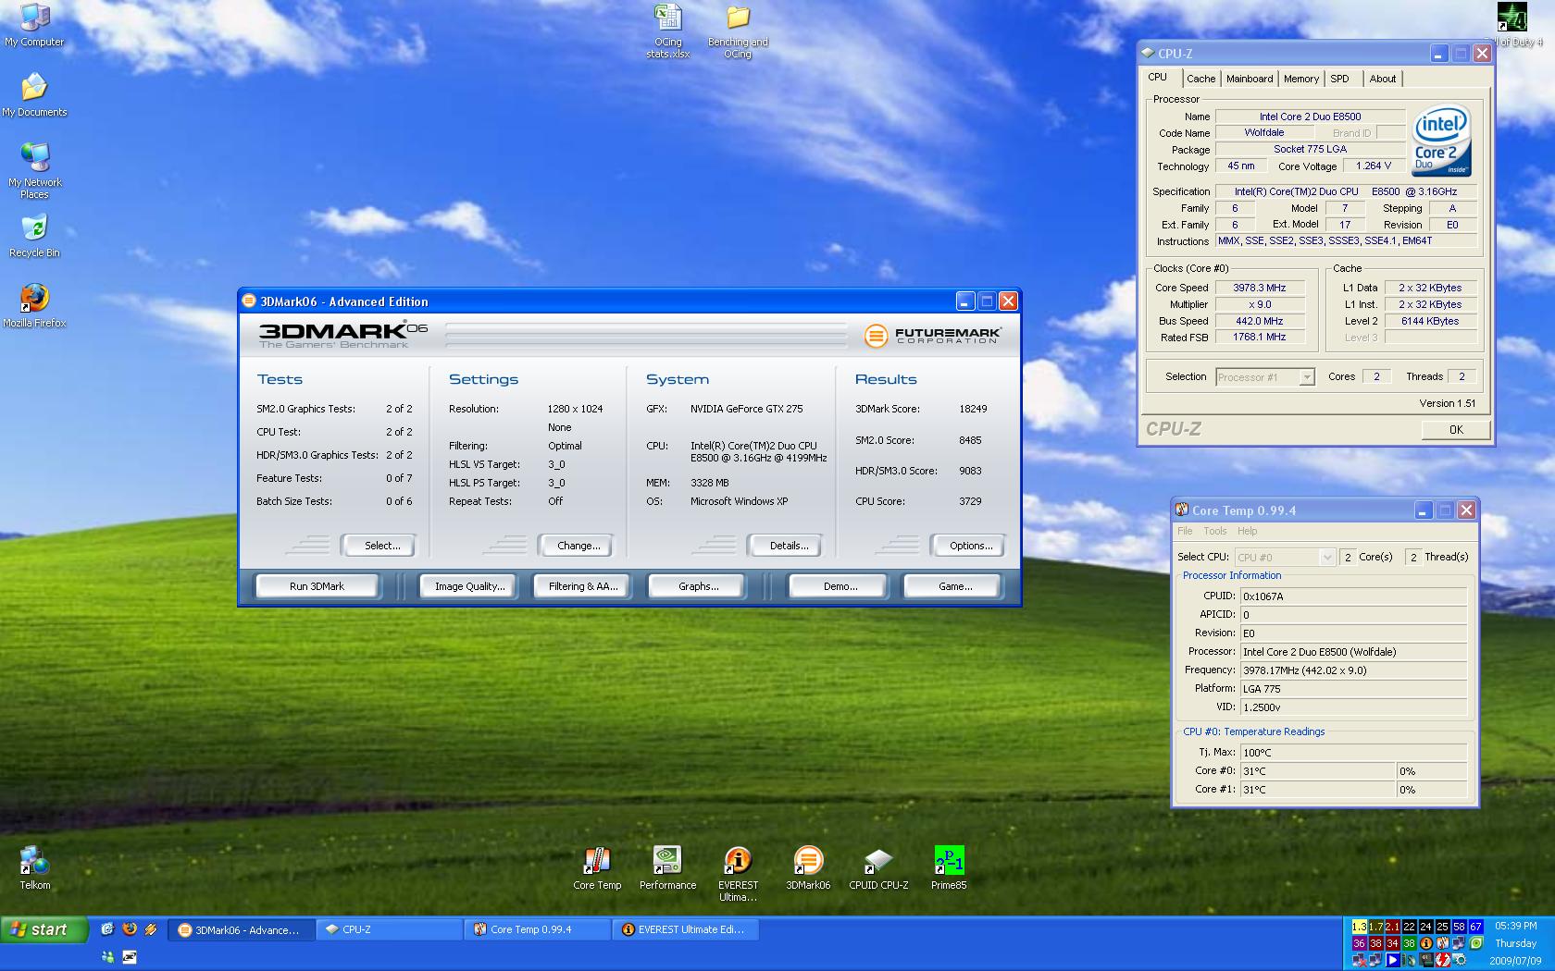
Task: Click the Frequency field in Core Temp
Action: pos(1353,670)
